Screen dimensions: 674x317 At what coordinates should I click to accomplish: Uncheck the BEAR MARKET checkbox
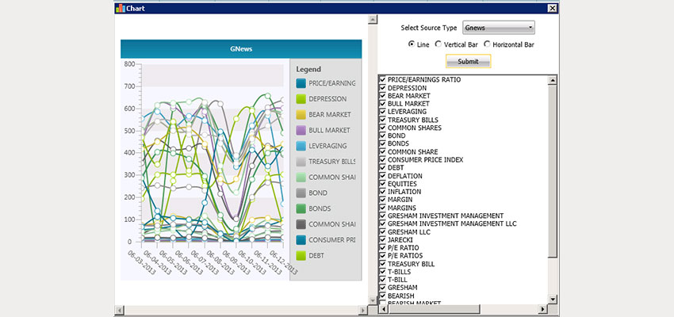(x=382, y=96)
